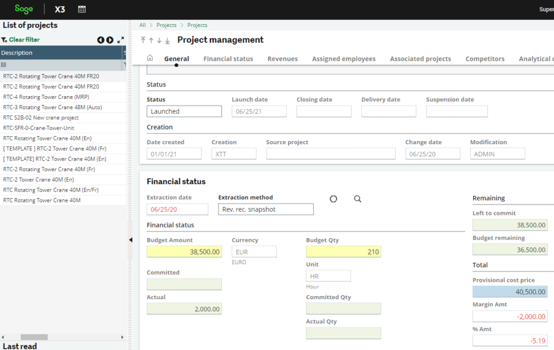Open the Associated projects tab
The width and height of the screenshot is (554, 350).
[x=420, y=59]
